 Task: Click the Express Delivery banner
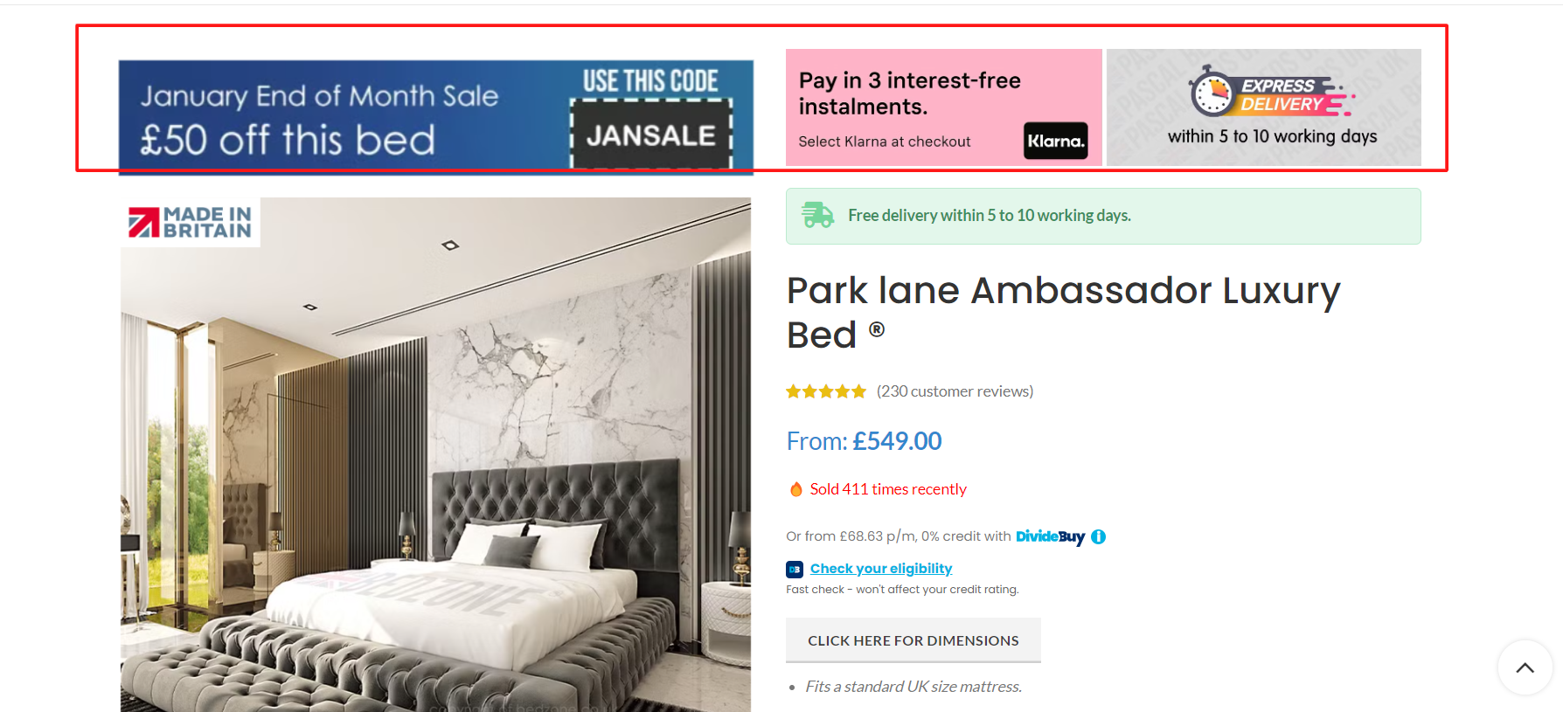pyautogui.click(x=1264, y=107)
